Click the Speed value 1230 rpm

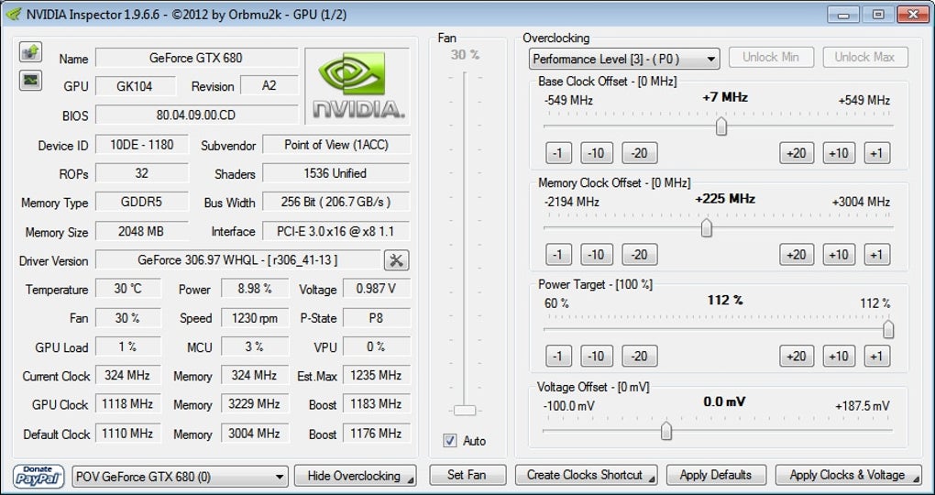[x=255, y=318]
